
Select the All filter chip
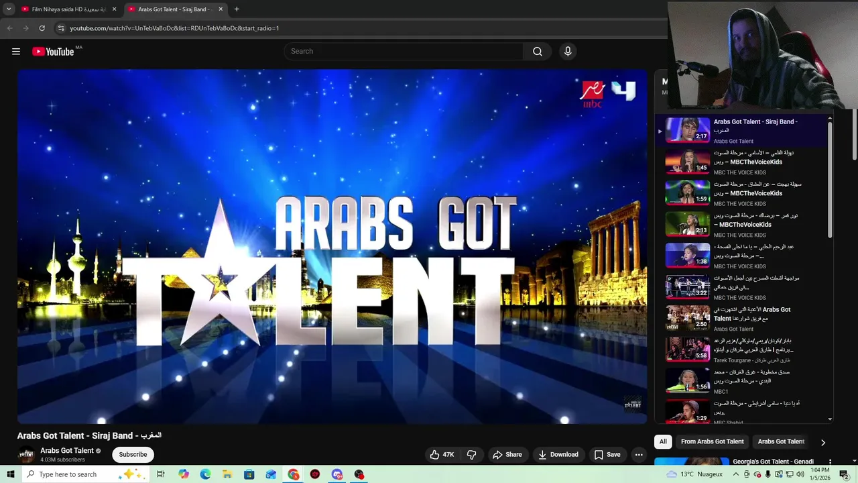(x=663, y=441)
